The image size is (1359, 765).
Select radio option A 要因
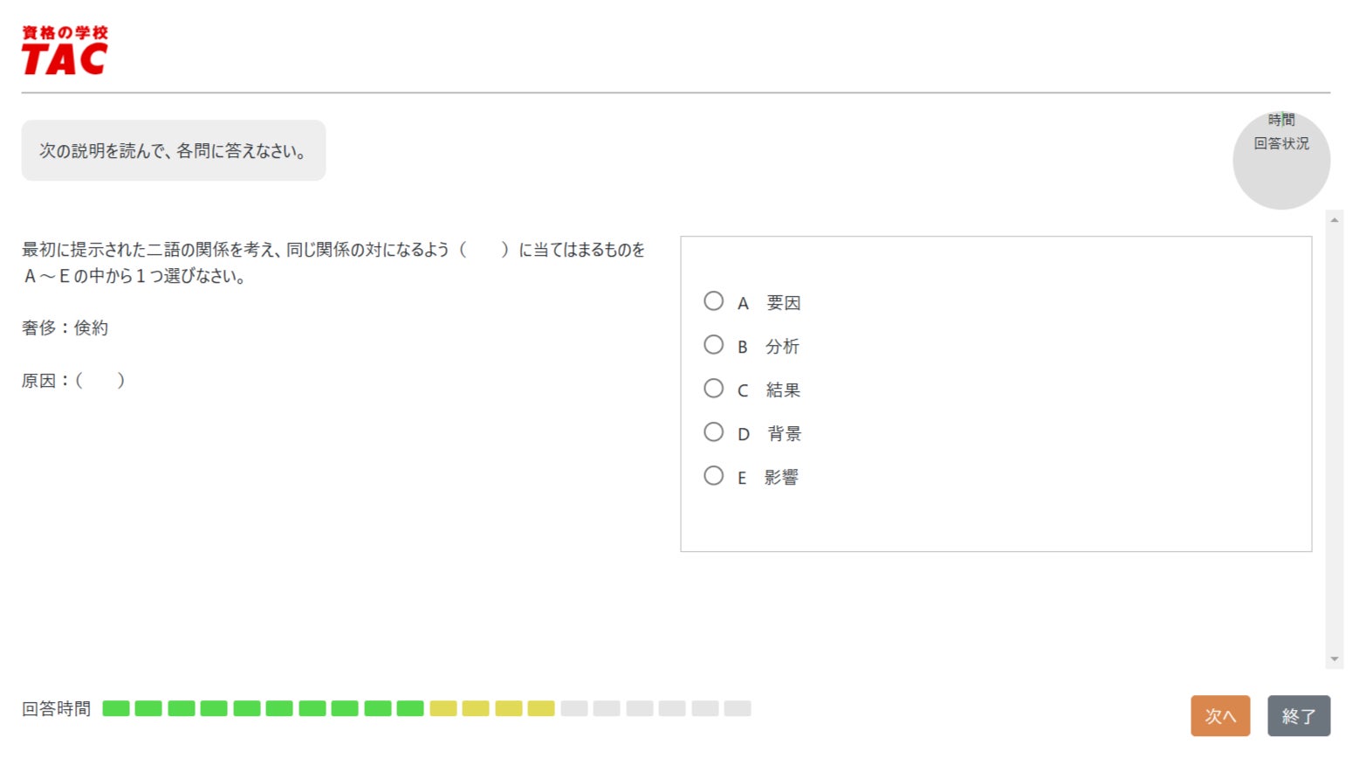point(713,301)
